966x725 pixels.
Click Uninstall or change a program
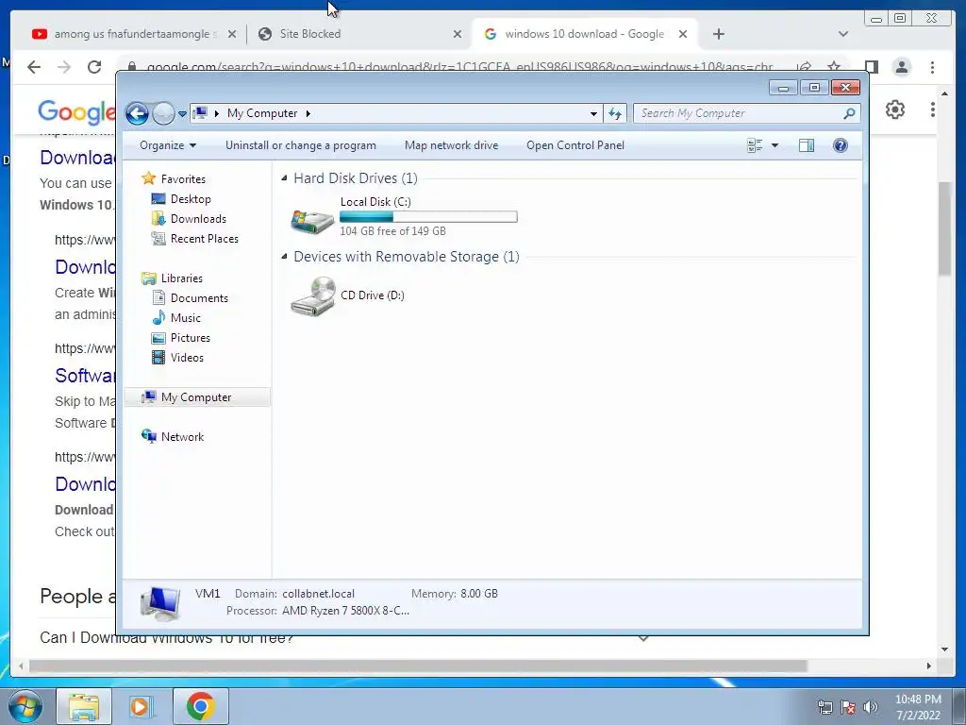pos(301,145)
